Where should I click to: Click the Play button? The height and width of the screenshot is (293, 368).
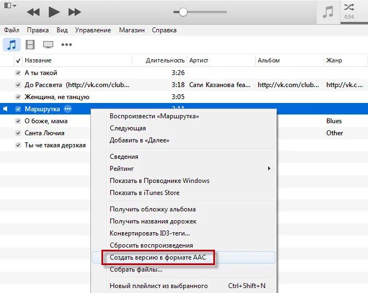click(x=54, y=12)
